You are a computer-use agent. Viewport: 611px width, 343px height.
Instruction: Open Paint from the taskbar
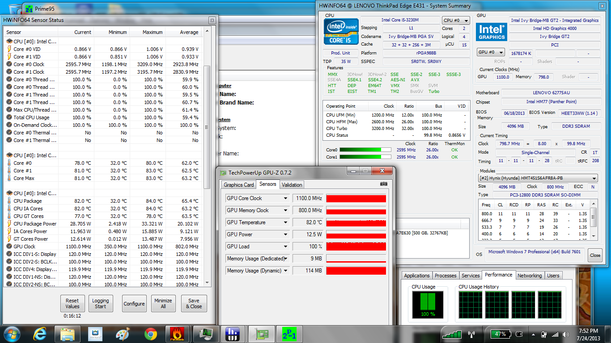[x=123, y=334]
